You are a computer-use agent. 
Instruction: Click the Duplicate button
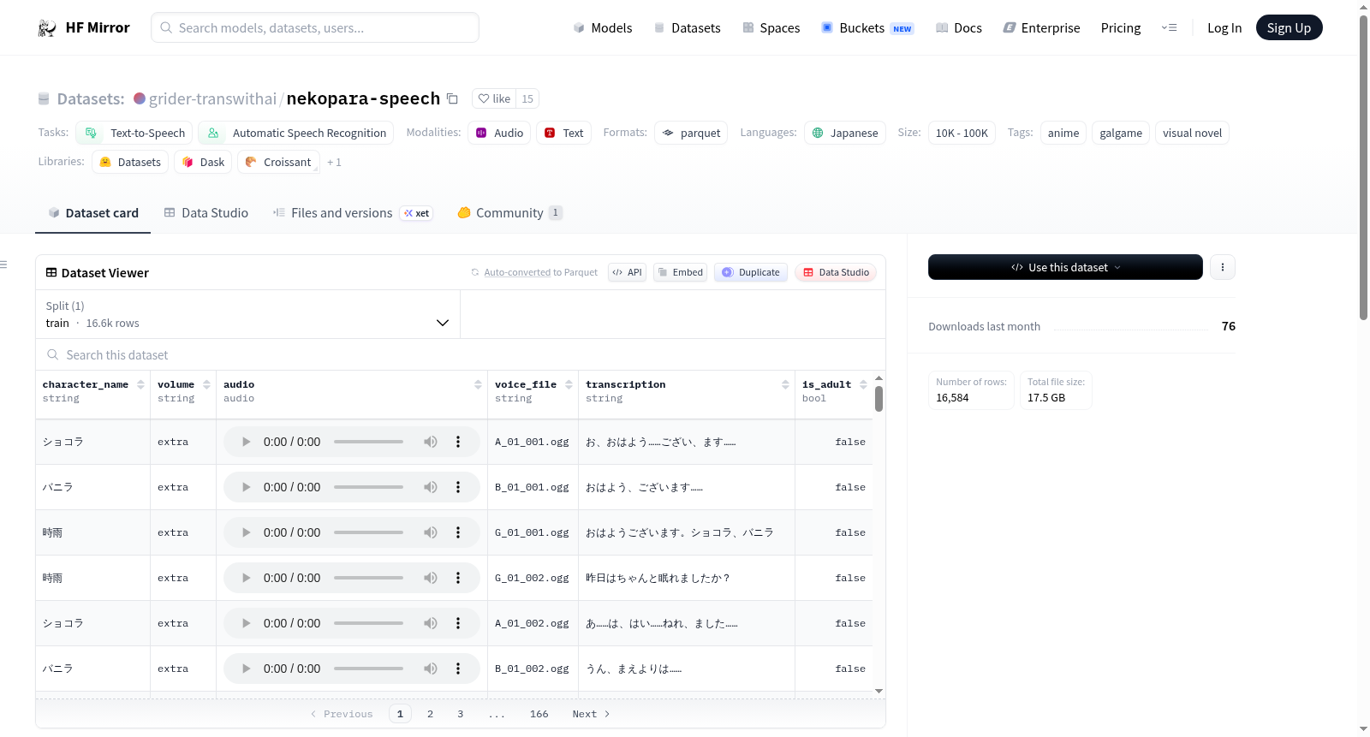point(751,272)
